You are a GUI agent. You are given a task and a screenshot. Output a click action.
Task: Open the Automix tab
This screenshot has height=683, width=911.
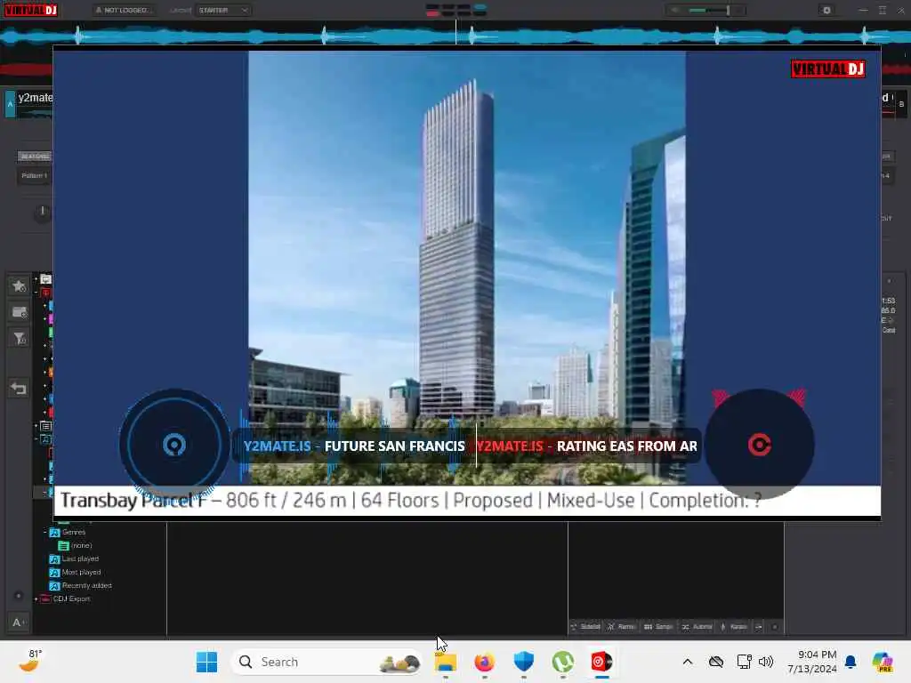pos(697,627)
